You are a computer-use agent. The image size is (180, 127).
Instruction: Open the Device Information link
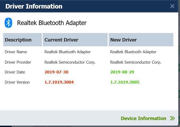tap(143, 118)
